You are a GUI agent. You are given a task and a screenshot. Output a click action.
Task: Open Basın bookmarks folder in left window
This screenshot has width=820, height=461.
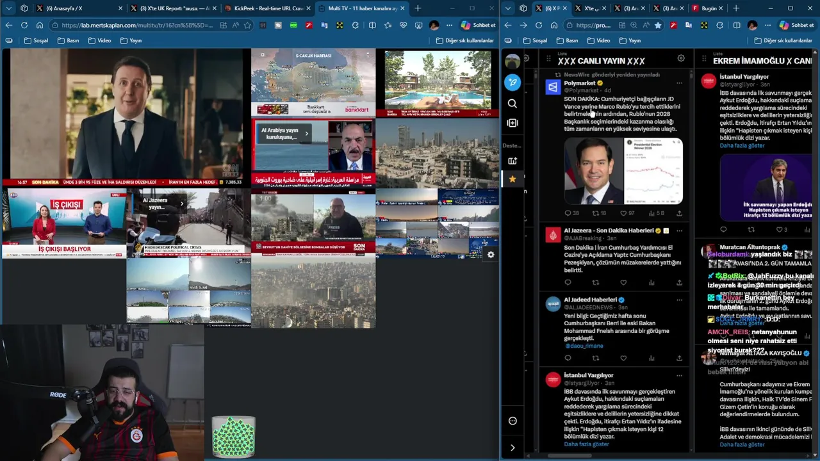(x=69, y=40)
